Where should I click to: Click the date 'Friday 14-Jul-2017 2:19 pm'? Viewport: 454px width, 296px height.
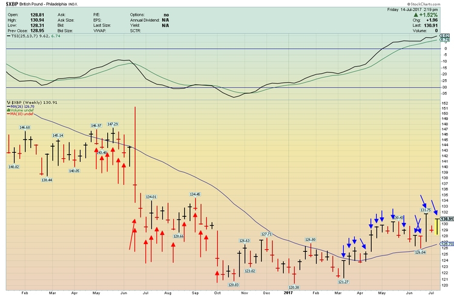(412, 10)
